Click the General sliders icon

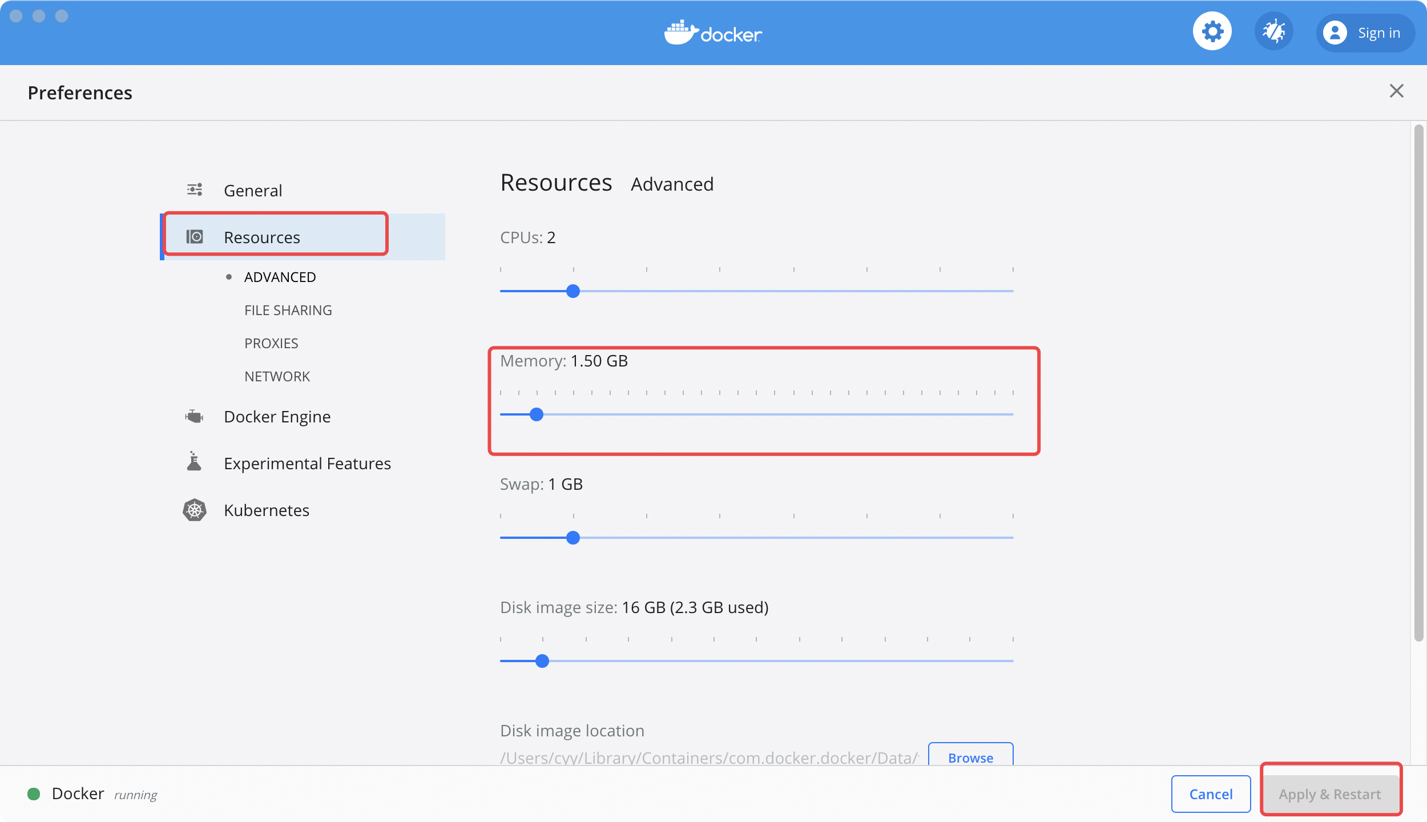coord(195,190)
